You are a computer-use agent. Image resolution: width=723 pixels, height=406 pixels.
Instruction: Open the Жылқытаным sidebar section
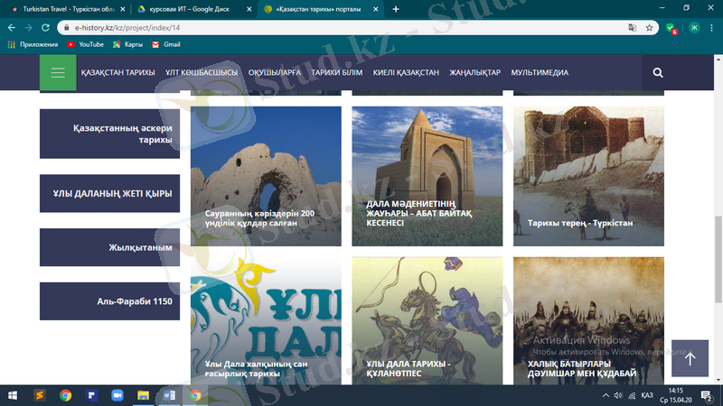[x=109, y=247]
